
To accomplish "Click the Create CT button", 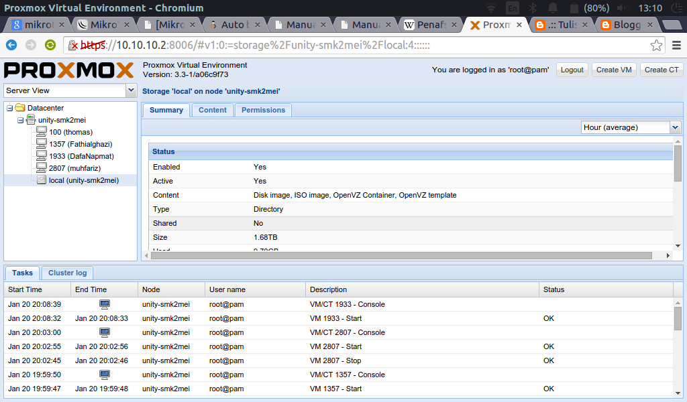I will pyautogui.click(x=661, y=70).
